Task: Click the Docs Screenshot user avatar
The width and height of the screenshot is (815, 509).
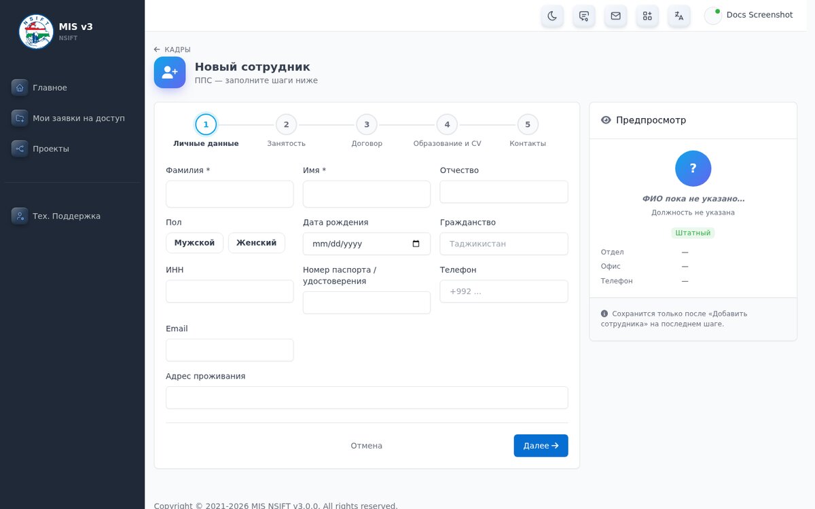Action: 713,16
